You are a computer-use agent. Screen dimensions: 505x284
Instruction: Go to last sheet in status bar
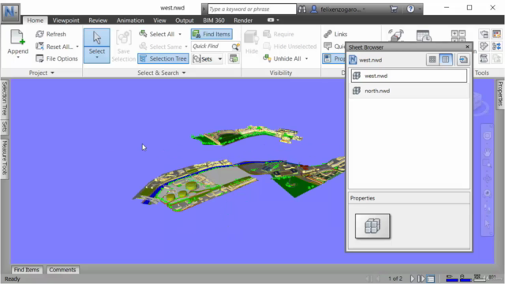point(421,278)
